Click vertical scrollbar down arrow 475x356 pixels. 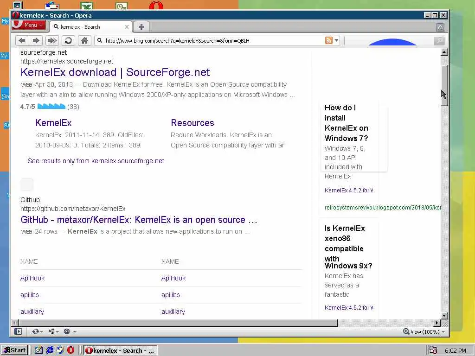tap(444, 315)
